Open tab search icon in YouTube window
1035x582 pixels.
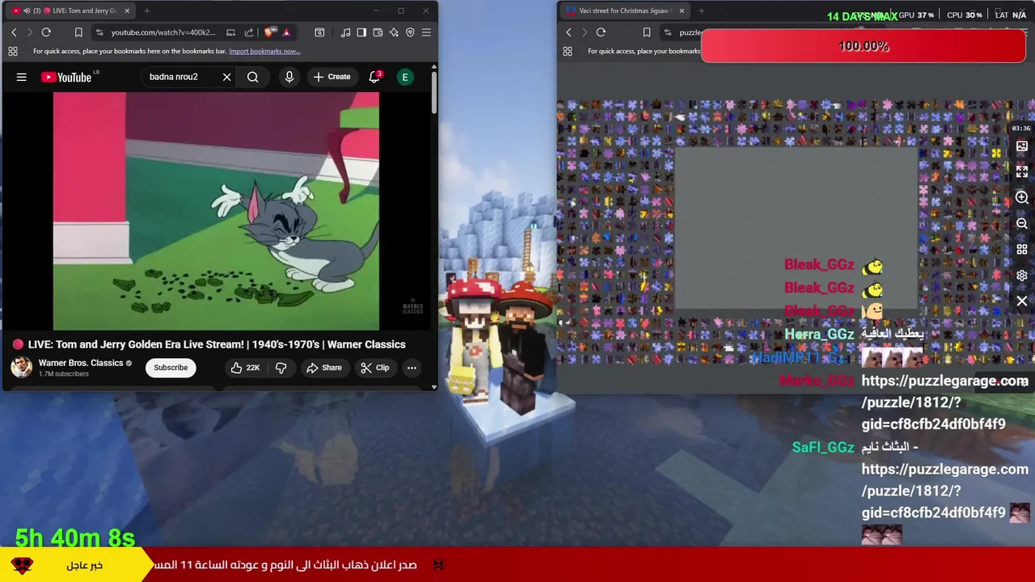point(319,32)
